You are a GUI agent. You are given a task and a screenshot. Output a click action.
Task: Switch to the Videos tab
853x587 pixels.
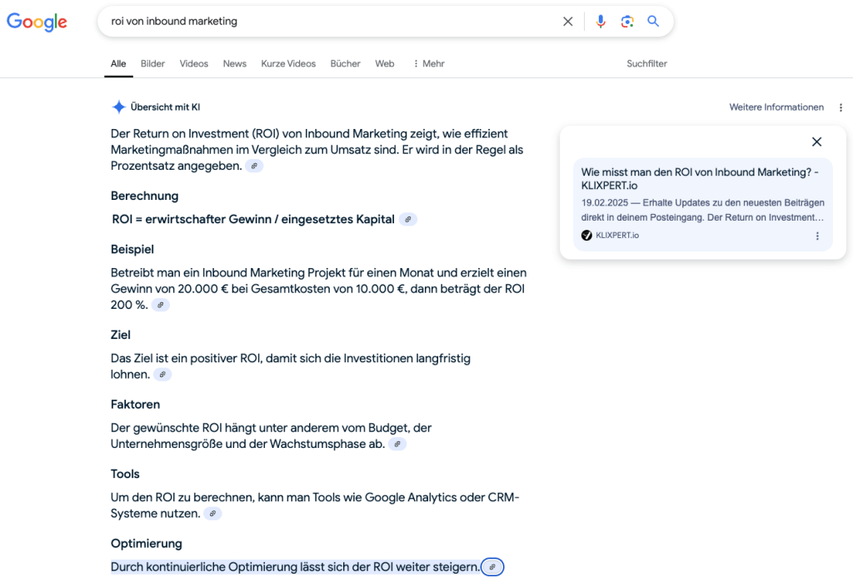point(194,64)
